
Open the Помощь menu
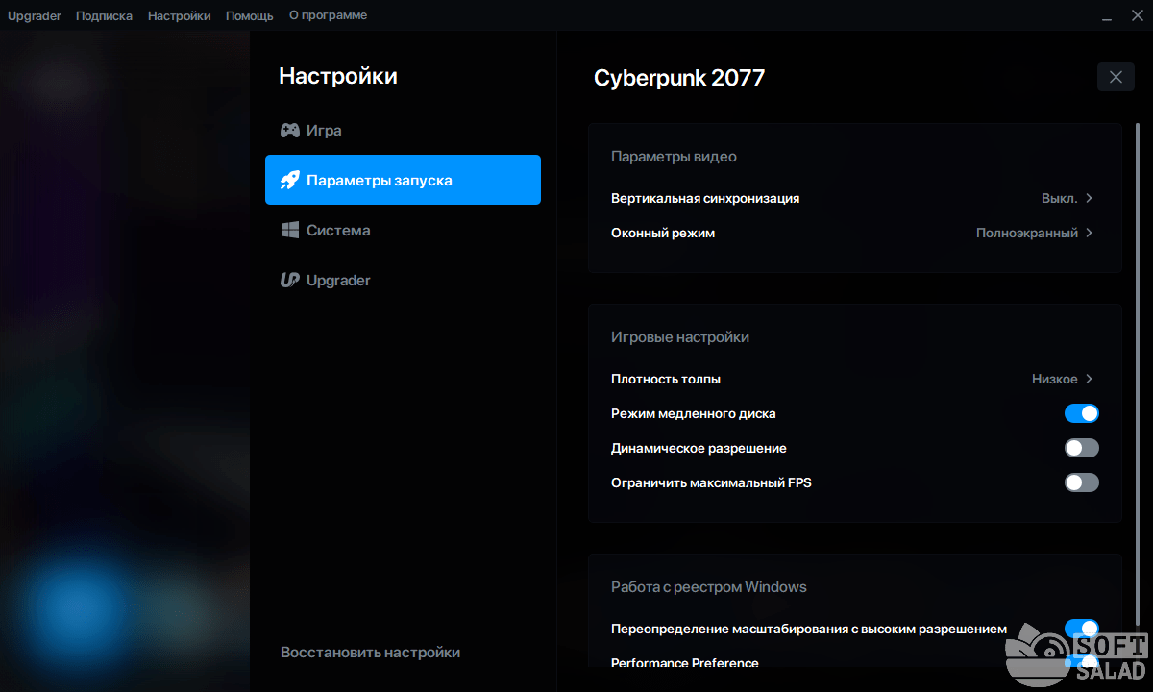point(250,15)
